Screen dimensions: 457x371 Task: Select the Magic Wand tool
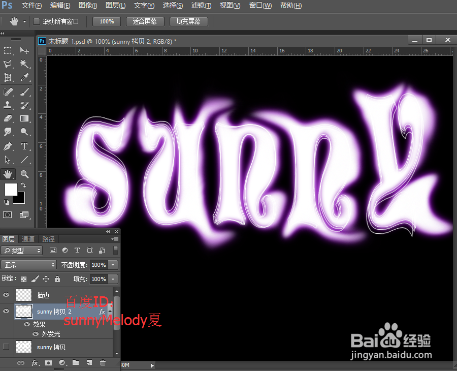coord(24,64)
